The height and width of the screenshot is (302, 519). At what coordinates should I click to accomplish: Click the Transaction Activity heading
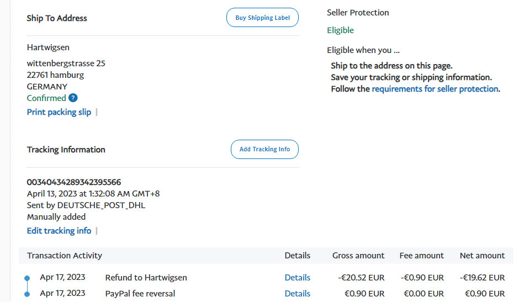[x=65, y=256]
